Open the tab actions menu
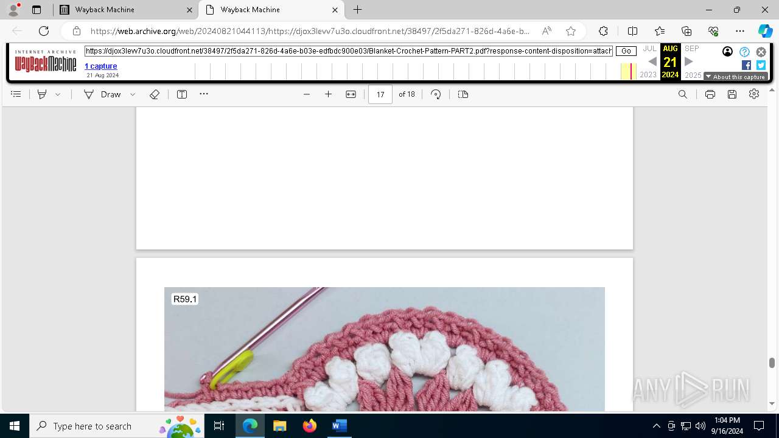The width and height of the screenshot is (779, 438). 37,10
